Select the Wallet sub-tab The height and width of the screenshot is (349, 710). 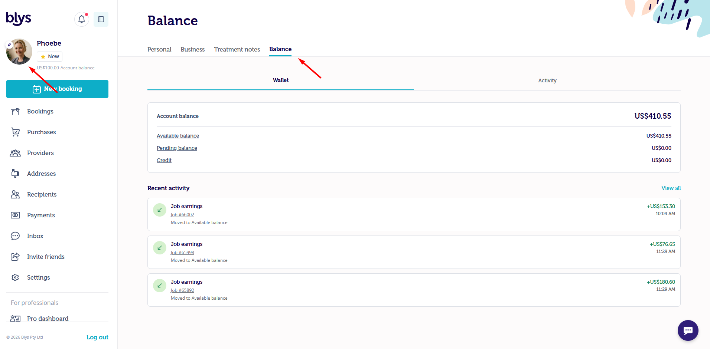tap(281, 80)
